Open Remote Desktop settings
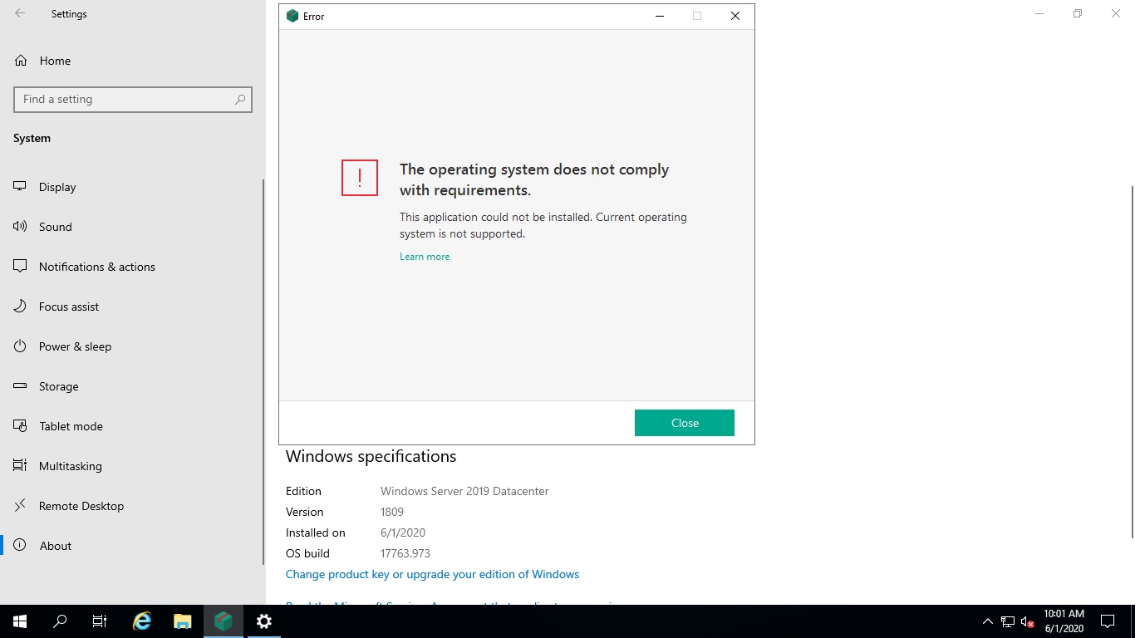This screenshot has width=1135, height=638. click(x=133, y=506)
